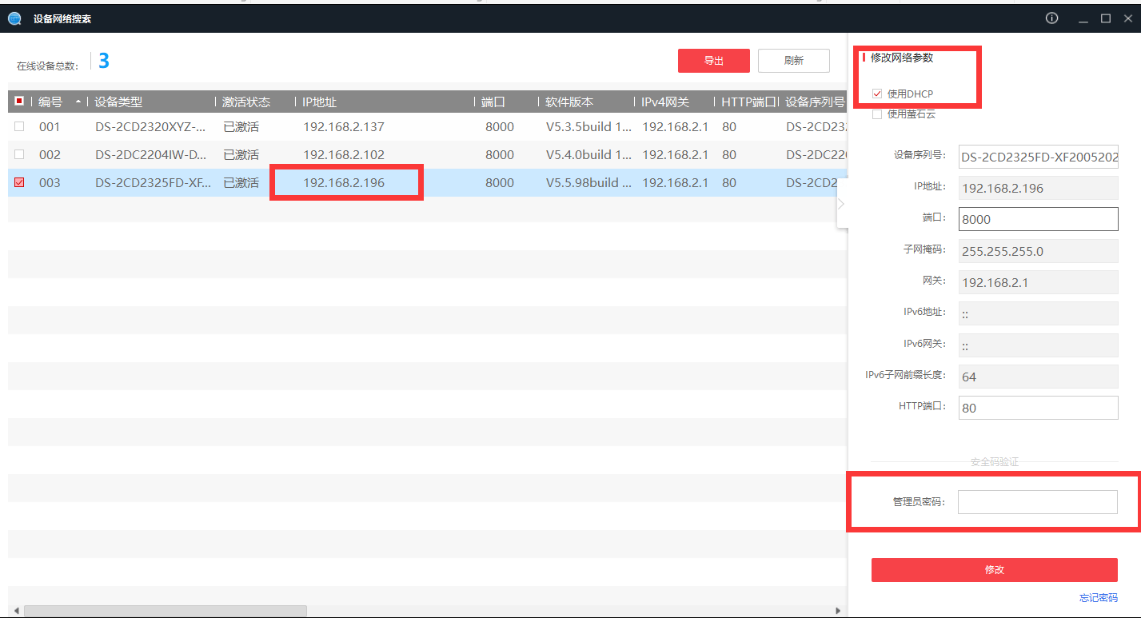1141x618 pixels.
Task: Click the 刷新 refresh button
Action: click(x=794, y=61)
